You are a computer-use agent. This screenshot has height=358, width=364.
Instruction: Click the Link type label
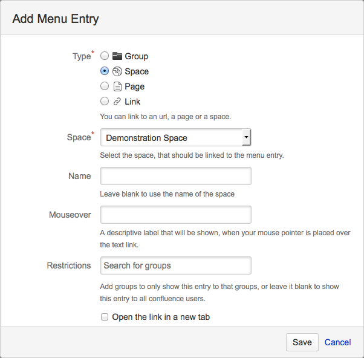click(132, 102)
